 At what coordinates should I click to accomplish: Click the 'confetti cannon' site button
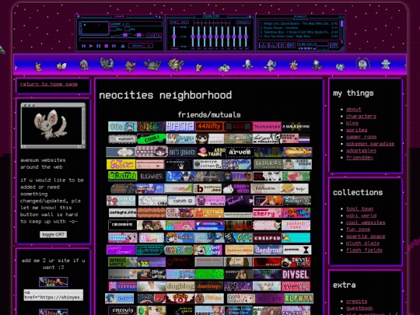pos(122,237)
